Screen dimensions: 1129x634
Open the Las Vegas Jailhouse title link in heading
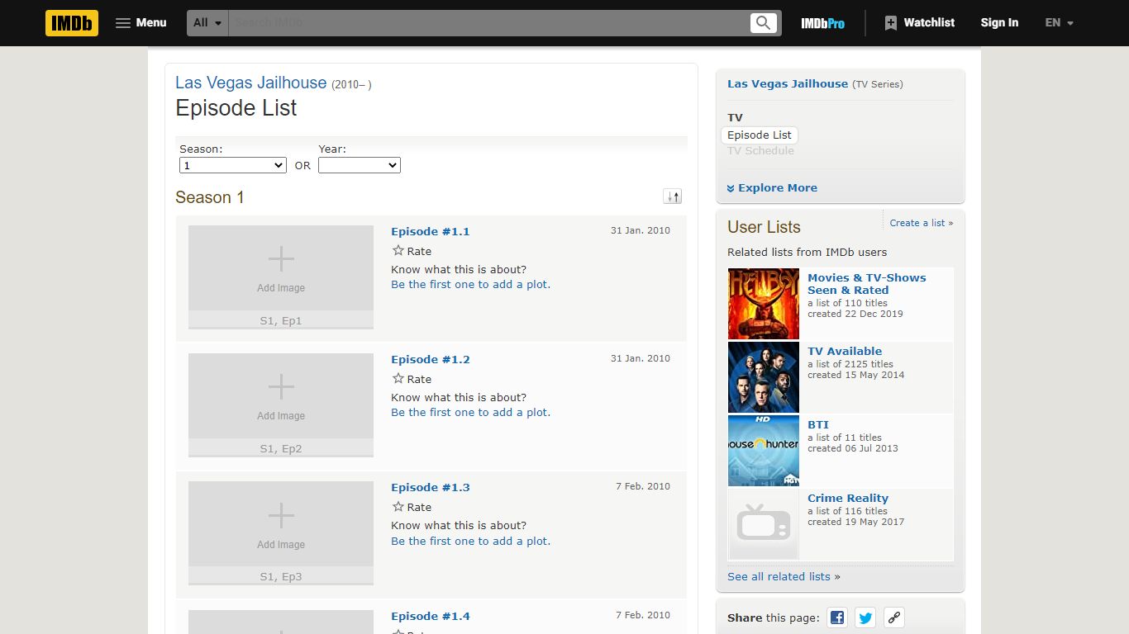click(x=250, y=83)
